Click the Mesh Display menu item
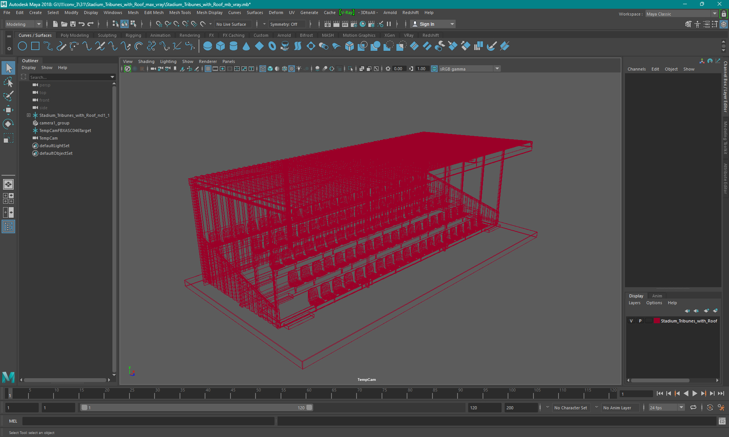 point(209,13)
